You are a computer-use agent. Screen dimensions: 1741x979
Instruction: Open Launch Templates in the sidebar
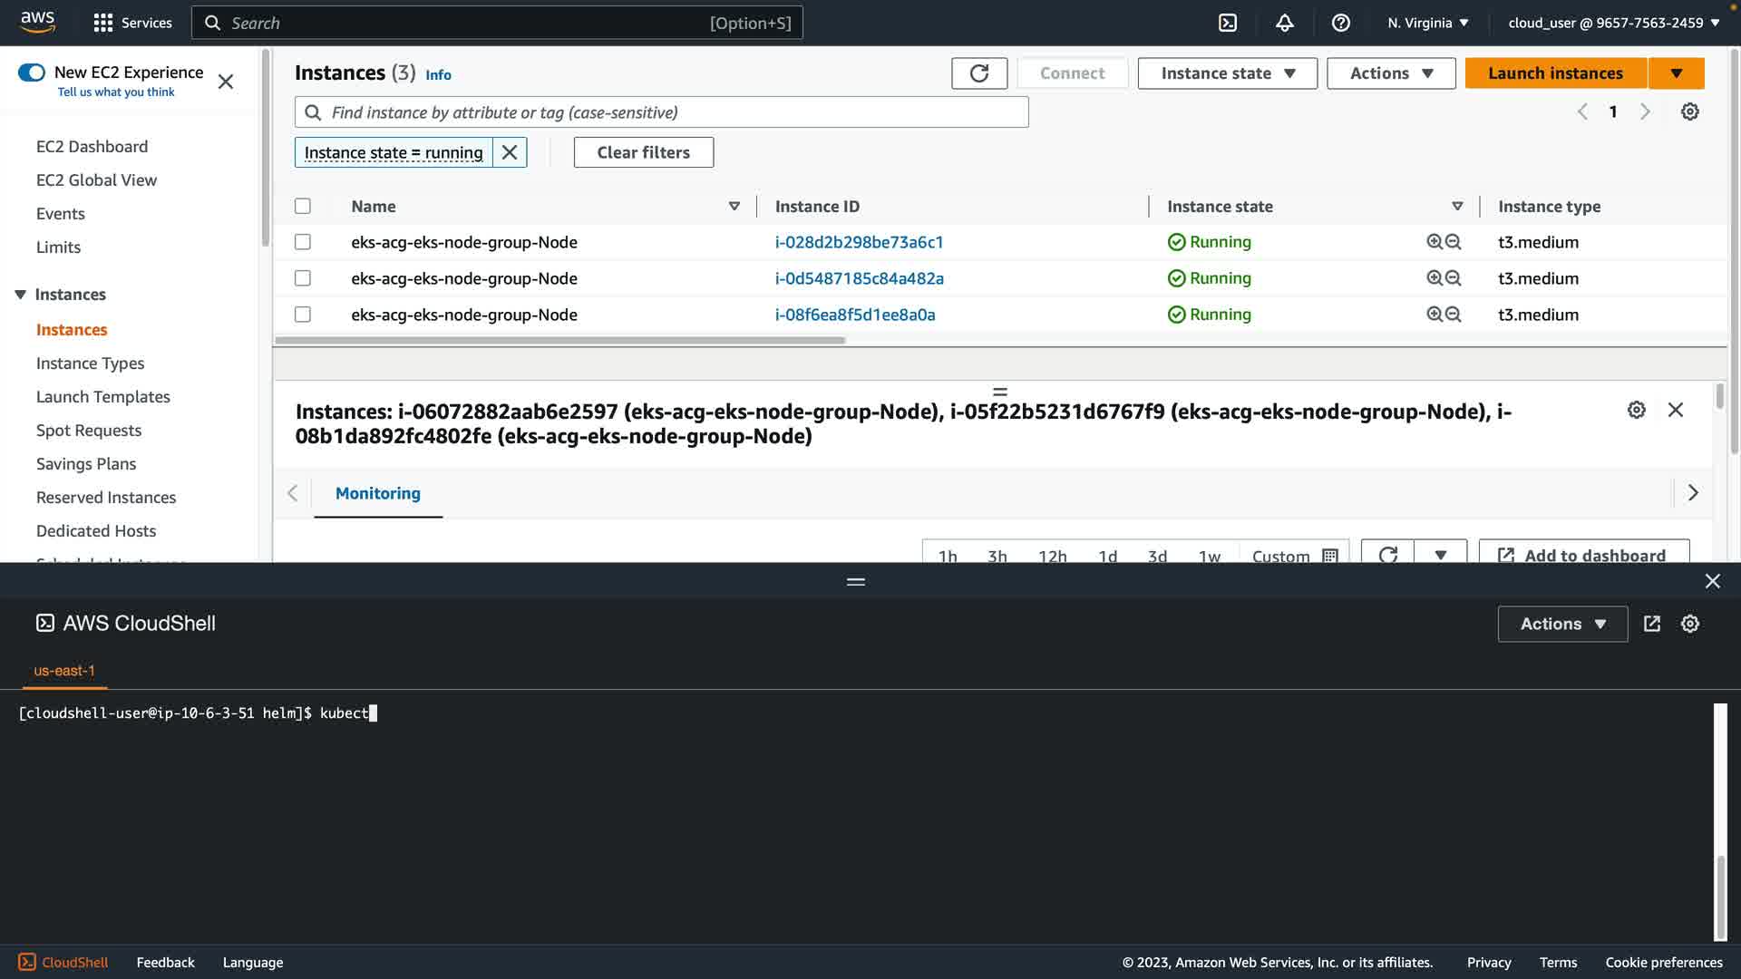[103, 397]
